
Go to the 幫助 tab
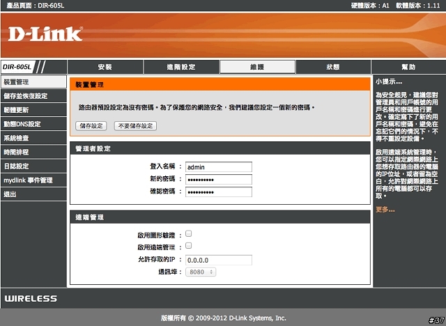pos(408,67)
